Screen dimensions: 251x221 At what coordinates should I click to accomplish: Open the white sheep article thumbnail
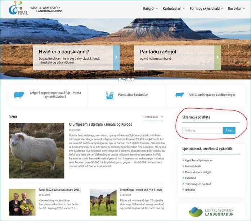pos(36,150)
